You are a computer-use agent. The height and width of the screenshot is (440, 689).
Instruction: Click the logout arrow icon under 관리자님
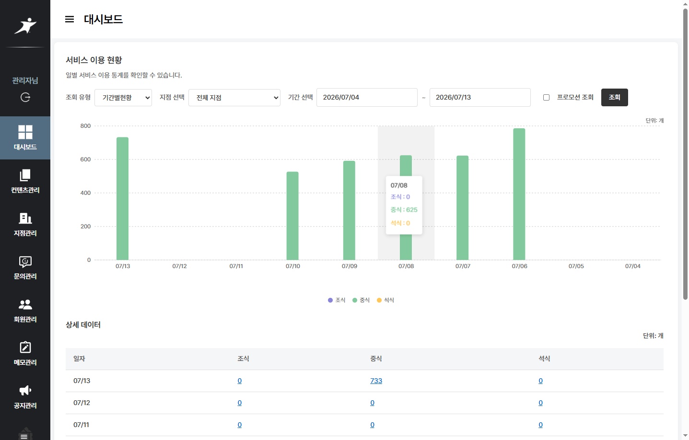point(25,97)
